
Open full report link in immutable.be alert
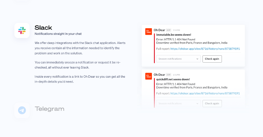tap(205, 49)
